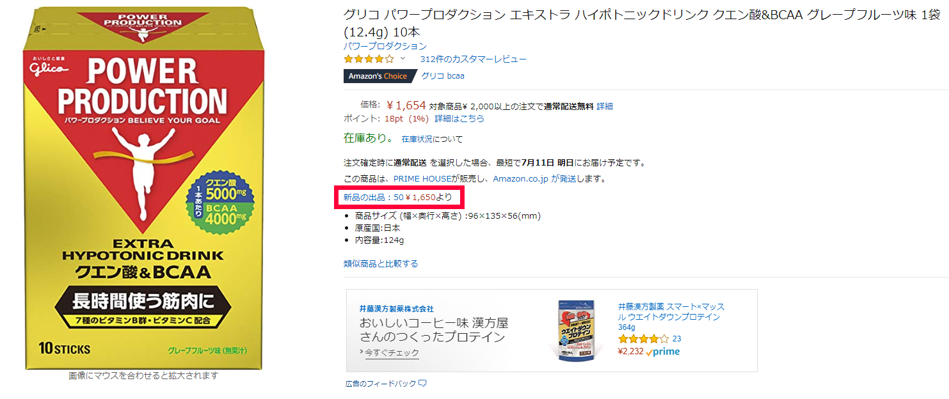Click the Amazon's Choice badge
The height and width of the screenshot is (399, 949).
378,76
